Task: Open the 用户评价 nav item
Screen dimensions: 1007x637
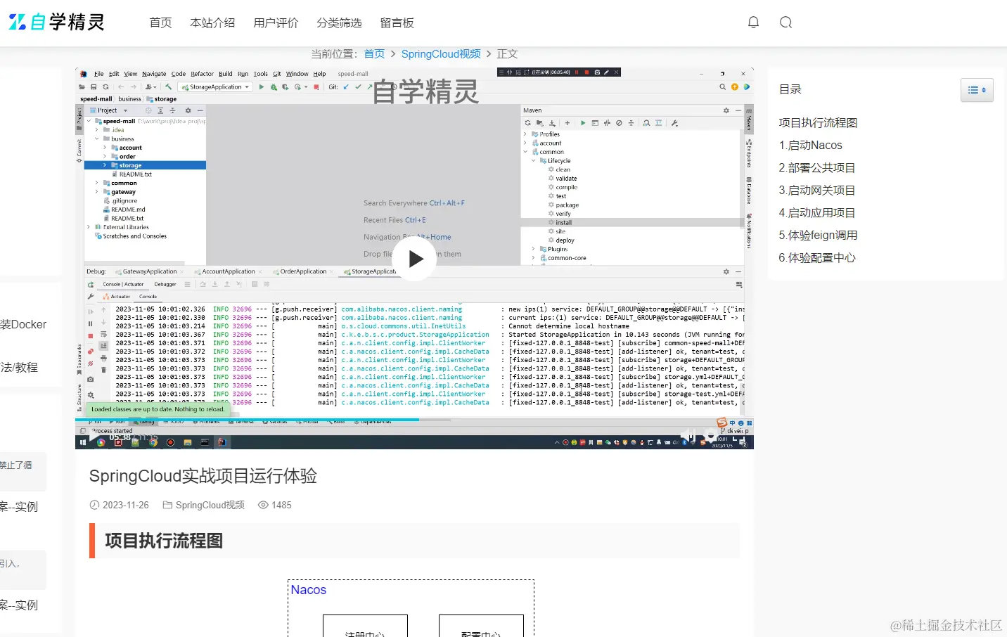Action: click(x=276, y=22)
